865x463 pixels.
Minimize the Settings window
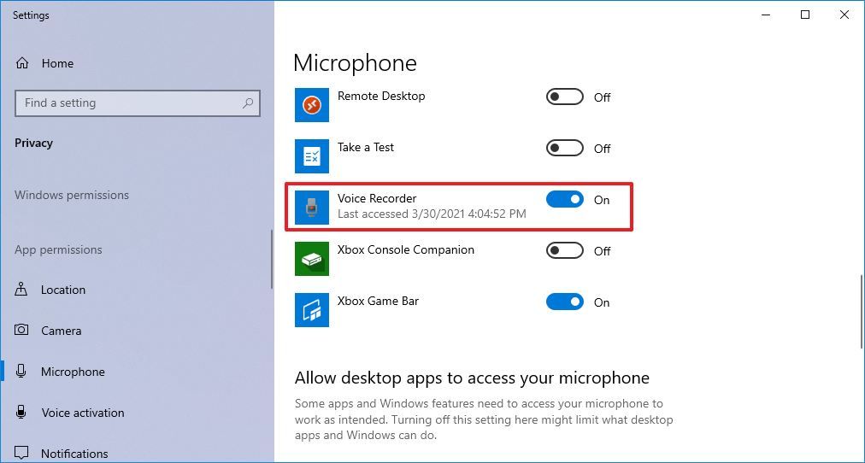[766, 15]
